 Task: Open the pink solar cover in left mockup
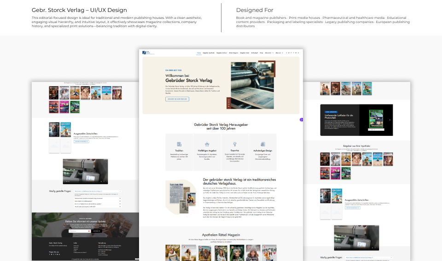tap(64, 107)
